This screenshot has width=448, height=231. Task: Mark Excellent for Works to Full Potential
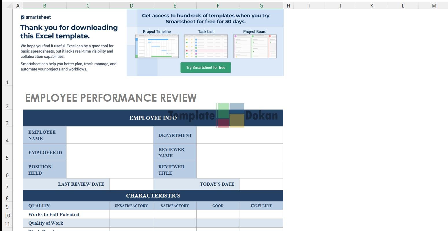pos(261,215)
